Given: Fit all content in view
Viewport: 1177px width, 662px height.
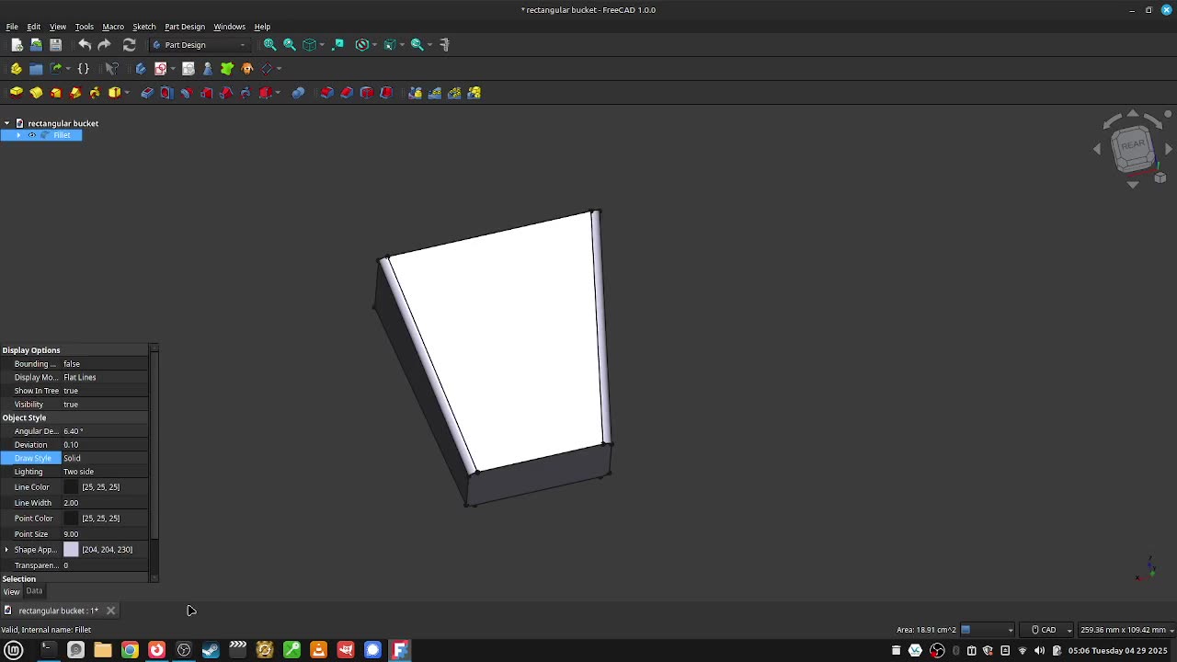Looking at the screenshot, I should [x=269, y=44].
